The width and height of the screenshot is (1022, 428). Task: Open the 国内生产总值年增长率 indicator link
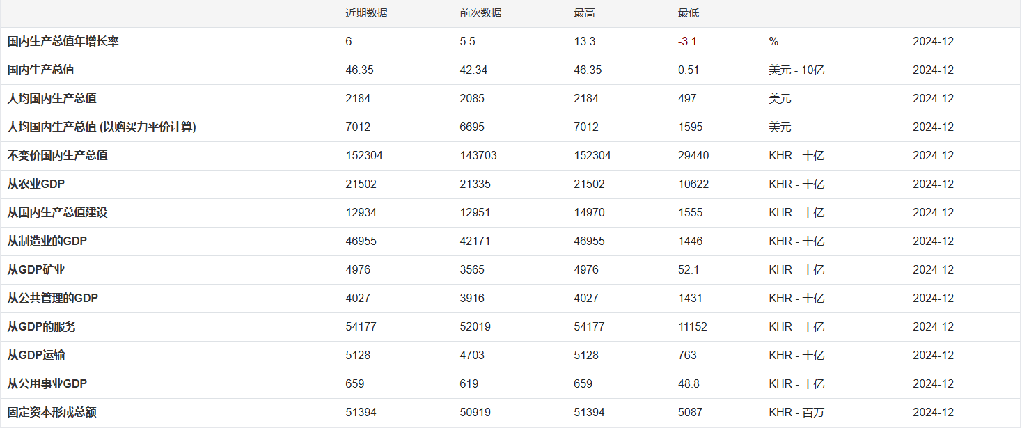pos(63,42)
